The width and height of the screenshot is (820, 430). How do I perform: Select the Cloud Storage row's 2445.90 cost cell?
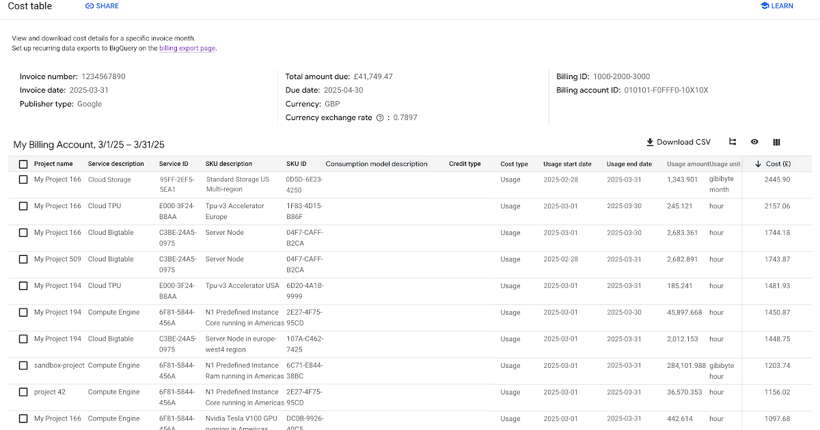pyautogui.click(x=777, y=180)
